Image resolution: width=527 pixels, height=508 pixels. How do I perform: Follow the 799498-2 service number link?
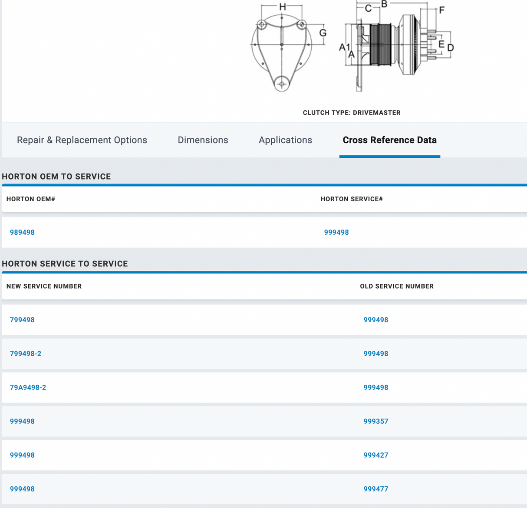(x=26, y=354)
